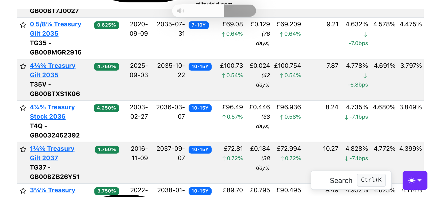Select the 0.625% coupon badge
The height and width of the screenshot is (197, 428).
coord(106,25)
